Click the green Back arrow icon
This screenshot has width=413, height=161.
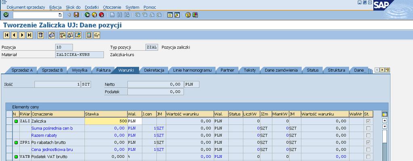pos(88,15)
